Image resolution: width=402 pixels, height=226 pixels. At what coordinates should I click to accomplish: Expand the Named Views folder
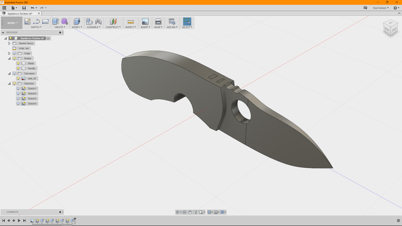click(x=9, y=43)
